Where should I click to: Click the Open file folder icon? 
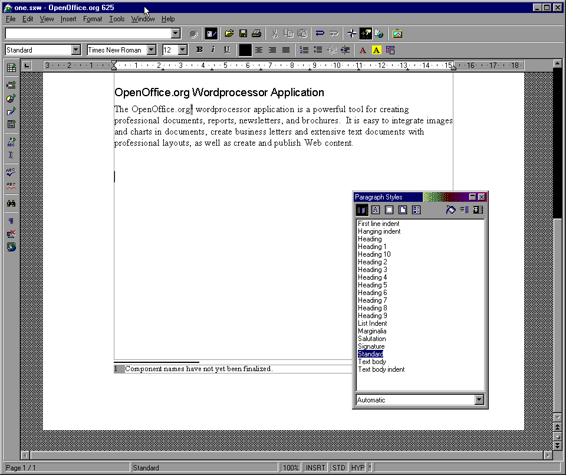coord(229,34)
